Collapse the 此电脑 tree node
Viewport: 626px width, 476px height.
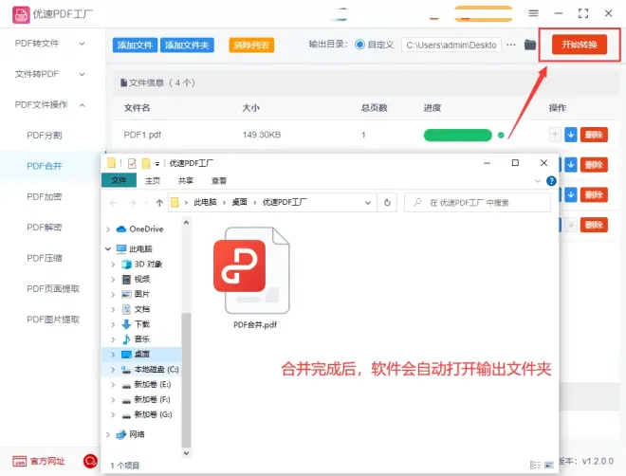coord(108,248)
